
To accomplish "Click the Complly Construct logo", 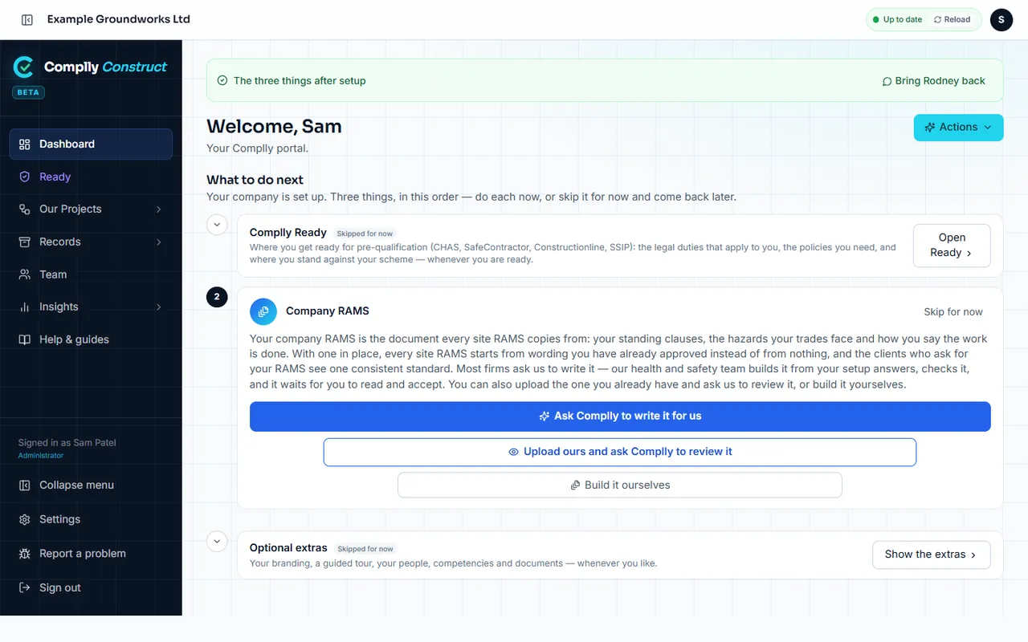I will point(90,67).
